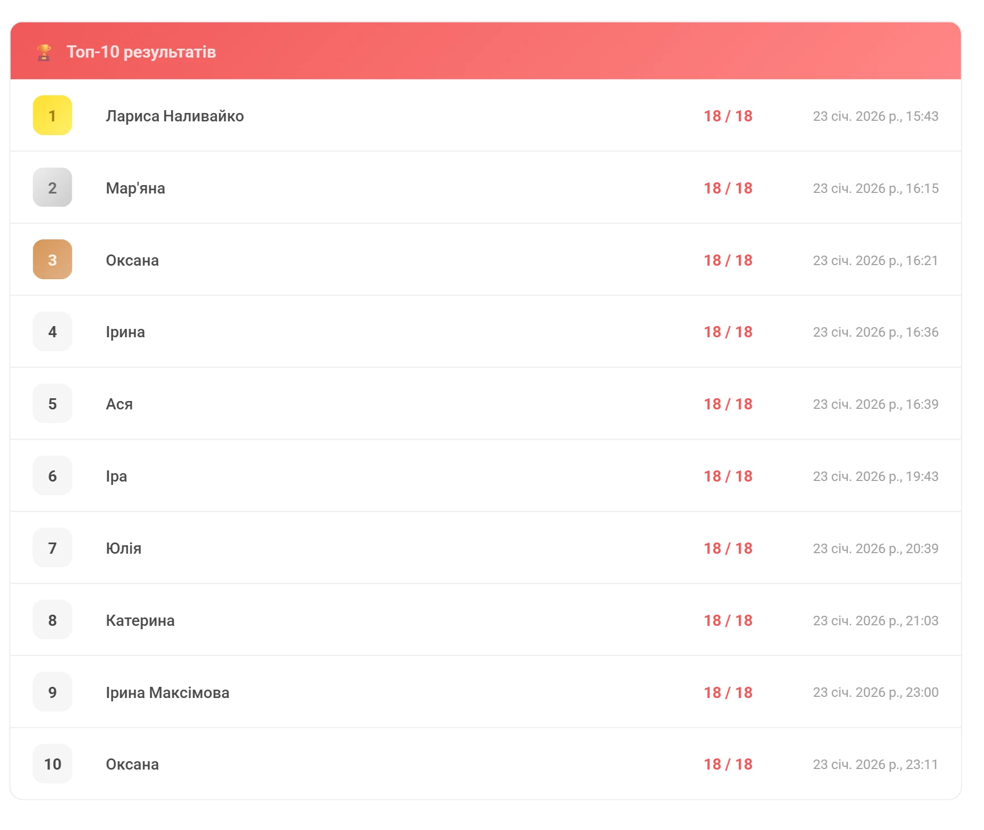
Task: Click the rank 8 badge
Action: [53, 620]
